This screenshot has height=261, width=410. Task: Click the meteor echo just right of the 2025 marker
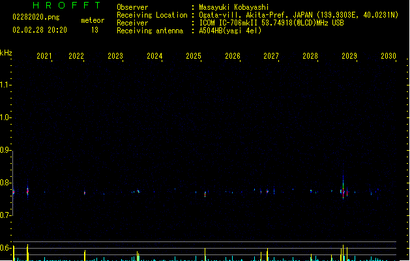[x=205, y=194]
